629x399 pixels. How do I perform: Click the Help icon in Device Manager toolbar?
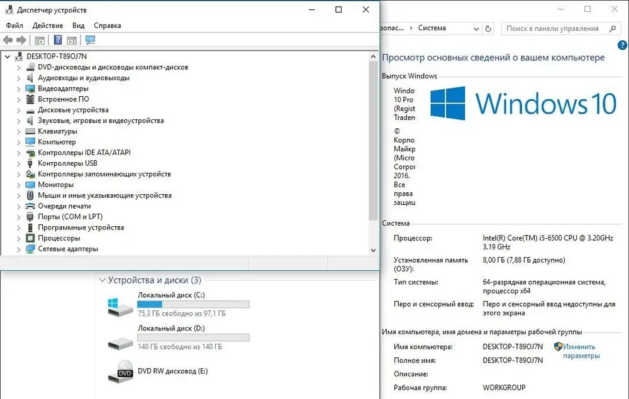tap(58, 40)
